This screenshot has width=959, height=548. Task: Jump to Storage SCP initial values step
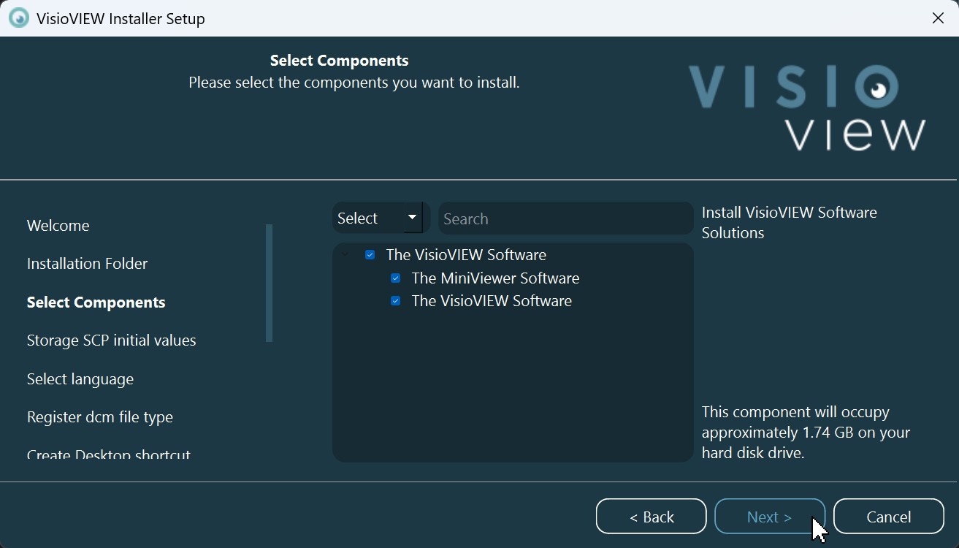tap(112, 340)
